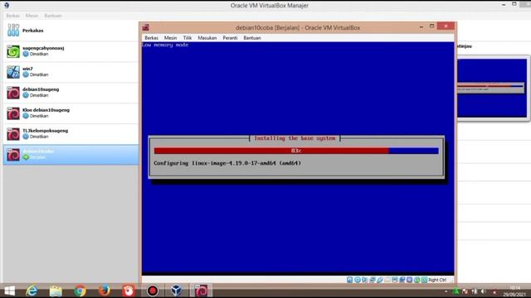The image size is (531, 298).
Task: Click the VirtualBox Manager title bar icon
Action: [7, 5]
